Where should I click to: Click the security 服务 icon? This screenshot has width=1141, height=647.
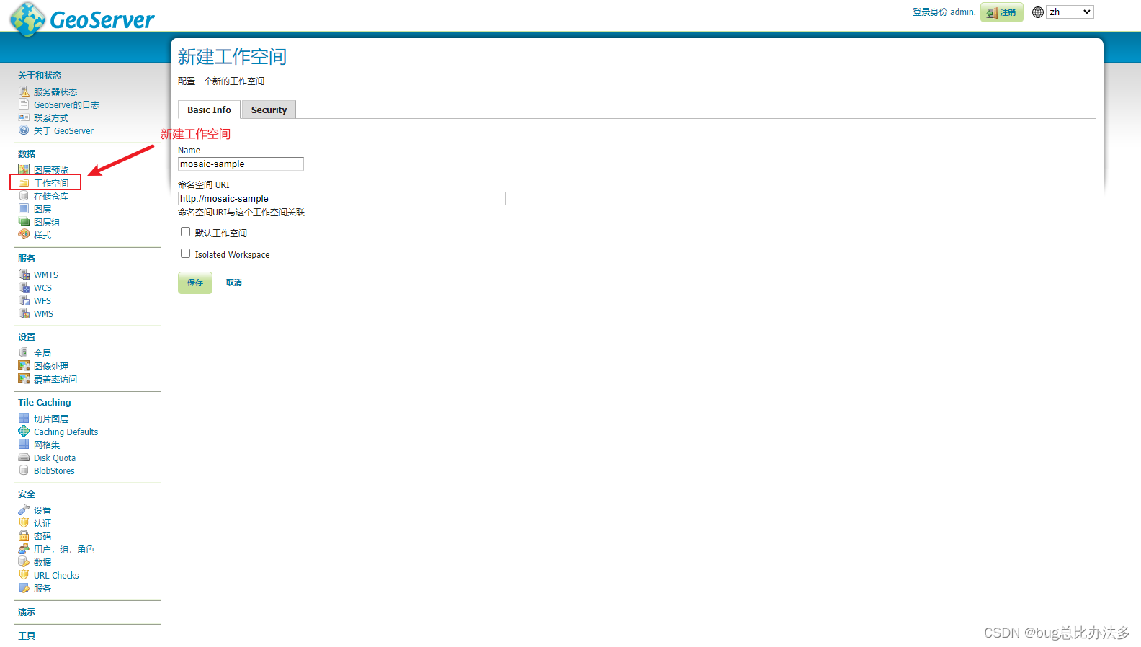click(24, 588)
